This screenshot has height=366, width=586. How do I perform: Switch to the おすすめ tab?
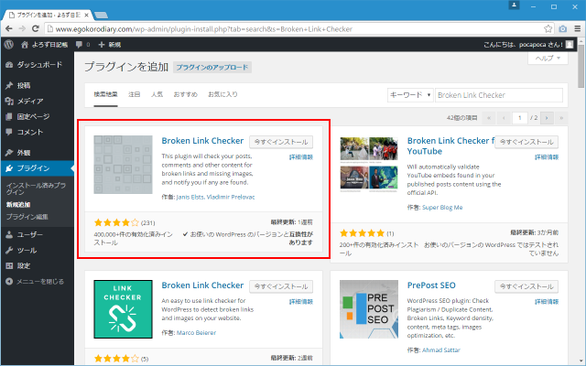(184, 94)
